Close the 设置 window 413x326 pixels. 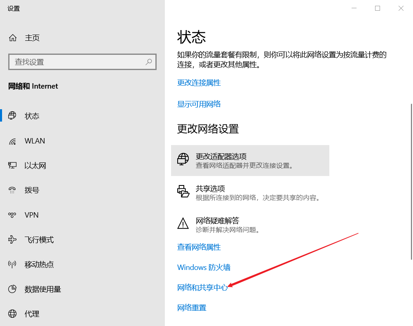tap(401, 8)
